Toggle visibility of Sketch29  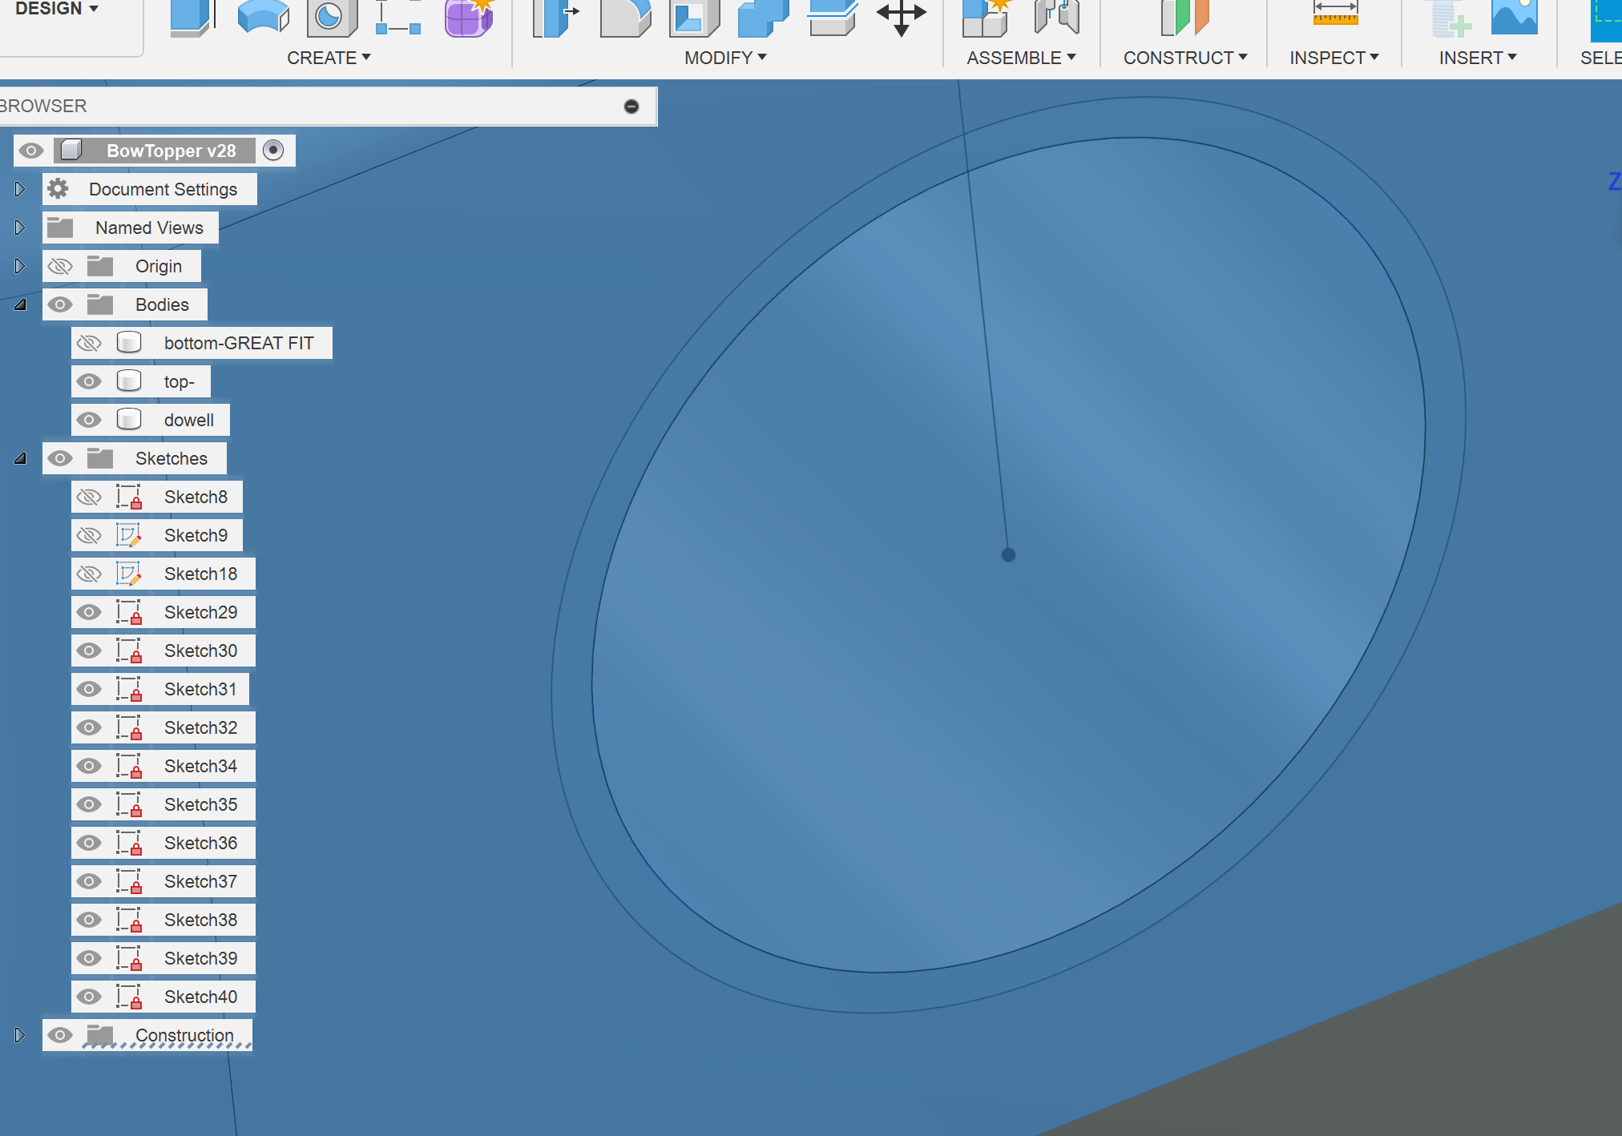89,611
